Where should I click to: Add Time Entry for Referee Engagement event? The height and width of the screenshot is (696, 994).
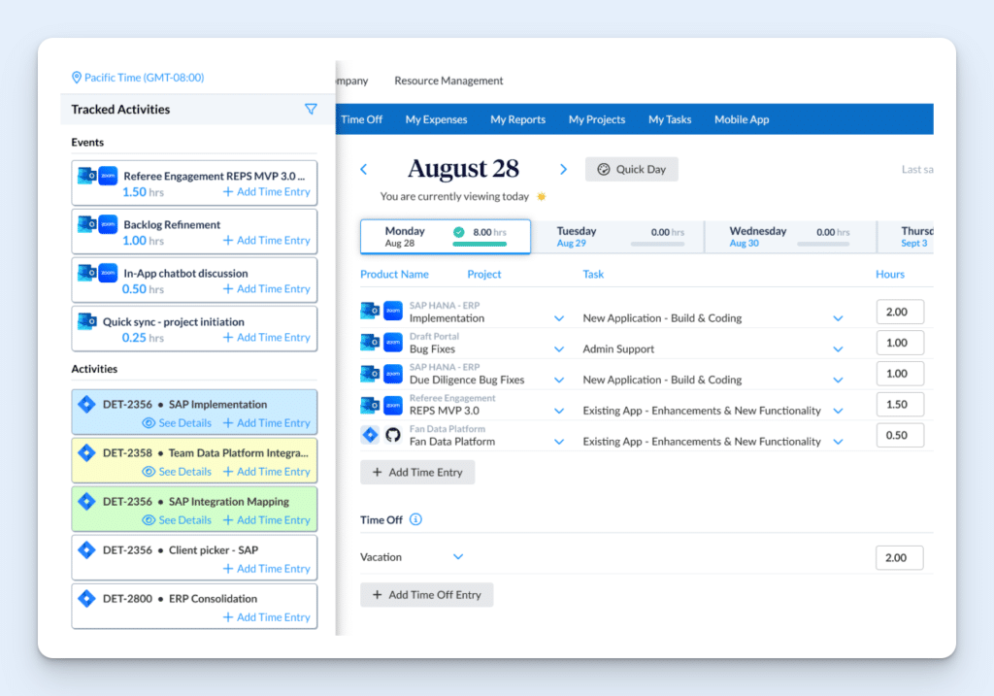point(266,191)
